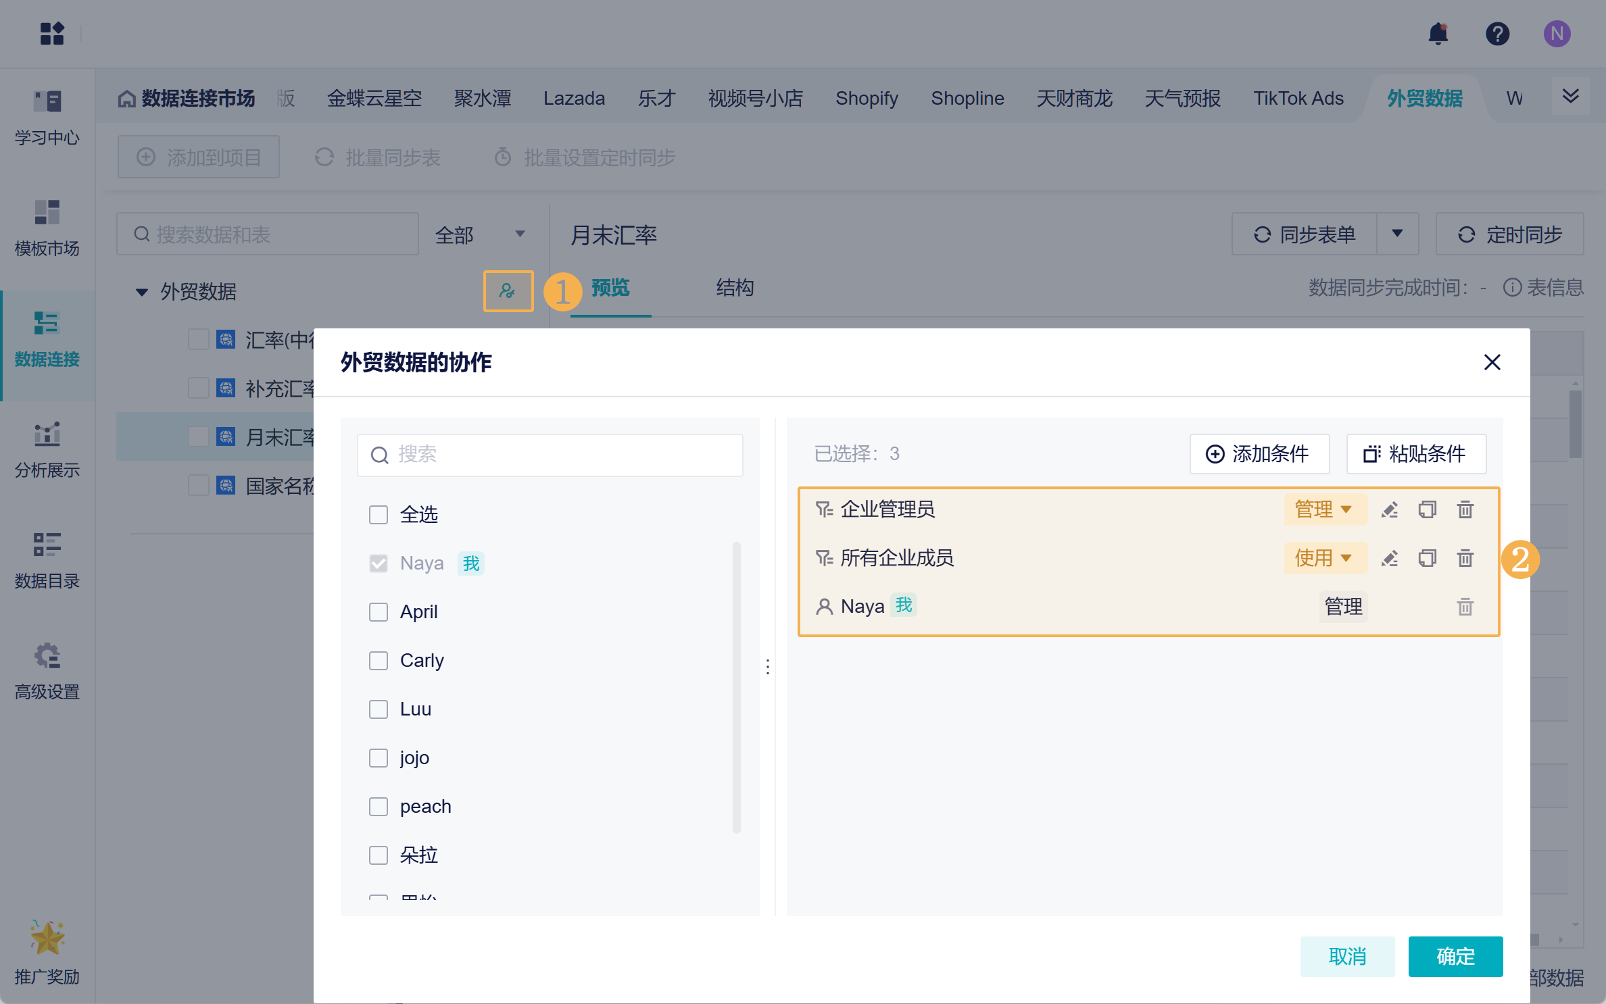The width and height of the screenshot is (1606, 1004).
Task: Select the peach member checkbox
Action: pos(379,807)
